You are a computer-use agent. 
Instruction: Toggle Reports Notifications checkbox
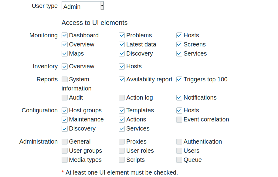tap(179, 98)
